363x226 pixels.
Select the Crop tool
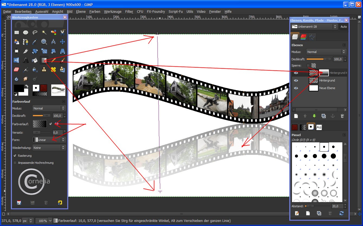point(26,51)
